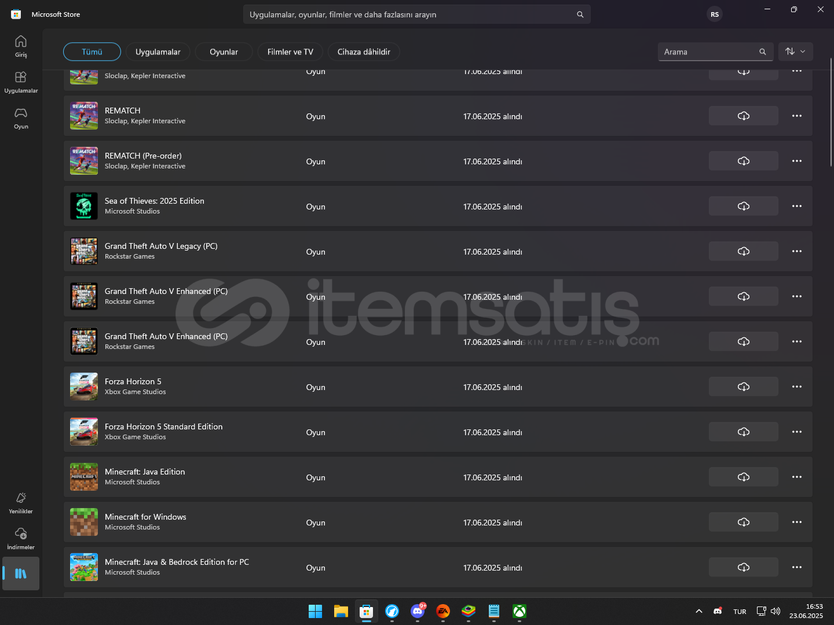Open Discord from taskbar

[418, 611]
